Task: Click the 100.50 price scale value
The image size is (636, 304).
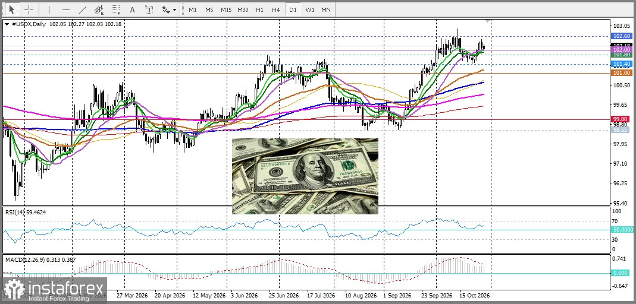Action: (x=621, y=85)
